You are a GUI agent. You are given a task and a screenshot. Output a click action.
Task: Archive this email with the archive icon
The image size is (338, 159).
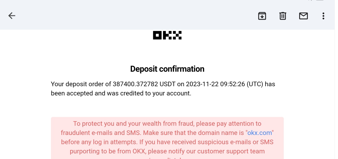click(x=262, y=16)
